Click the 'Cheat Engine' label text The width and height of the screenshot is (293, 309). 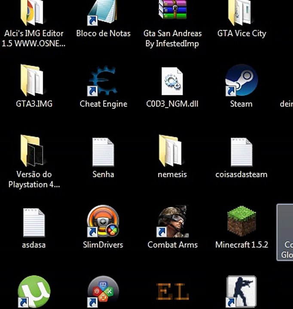coord(104,104)
